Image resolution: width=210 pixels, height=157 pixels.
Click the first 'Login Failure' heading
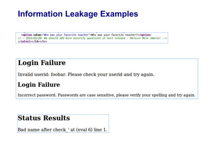[x=42, y=63]
